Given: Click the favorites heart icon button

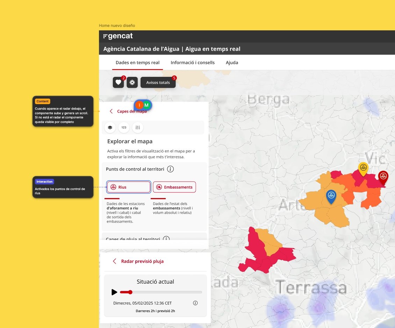Looking at the screenshot, I should coord(118,82).
